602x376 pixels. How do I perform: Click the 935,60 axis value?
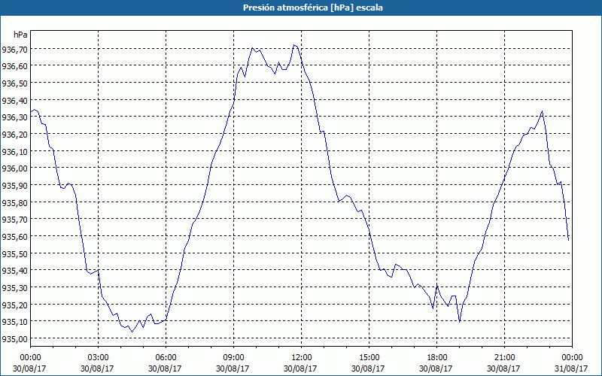[x=14, y=236]
